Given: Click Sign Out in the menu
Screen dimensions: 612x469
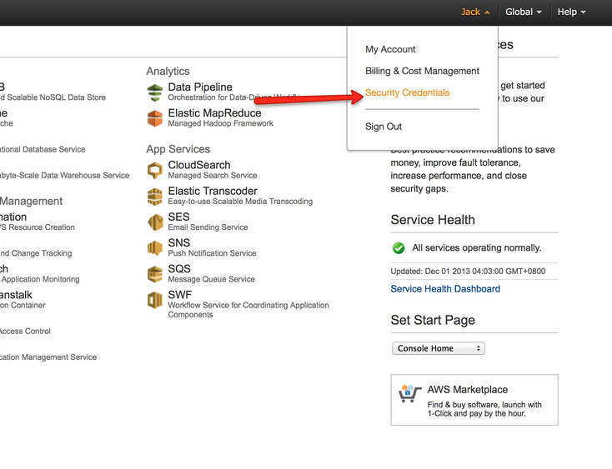Looking at the screenshot, I should click(384, 127).
